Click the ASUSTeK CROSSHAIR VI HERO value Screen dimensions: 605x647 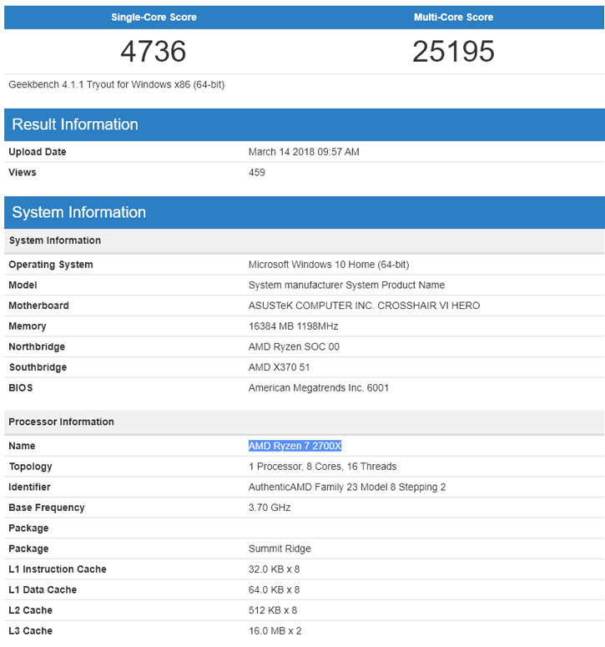[x=364, y=306]
